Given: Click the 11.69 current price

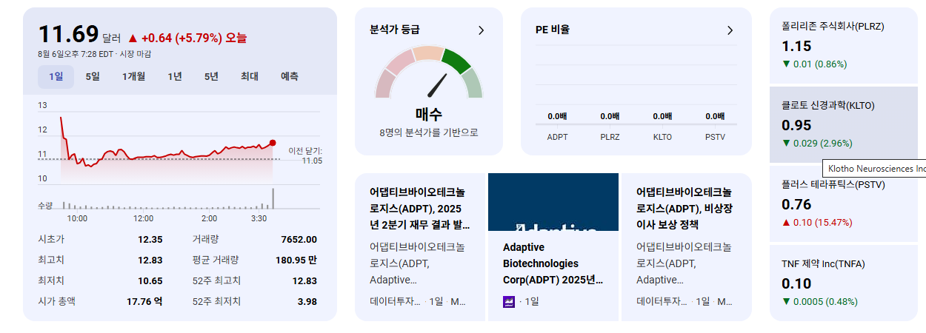Looking at the screenshot, I should pos(68,34).
